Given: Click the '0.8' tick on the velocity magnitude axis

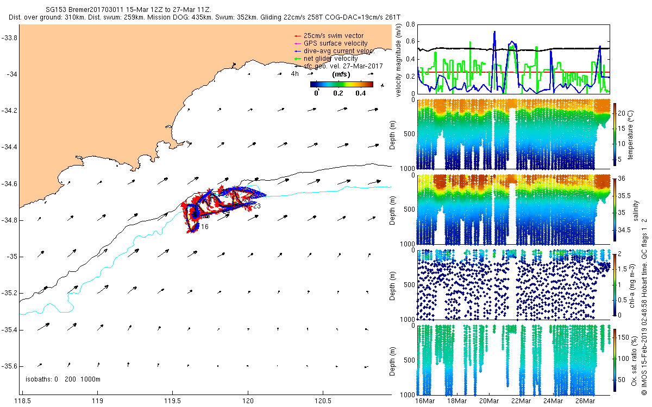Looking at the screenshot, I should tap(410, 25).
